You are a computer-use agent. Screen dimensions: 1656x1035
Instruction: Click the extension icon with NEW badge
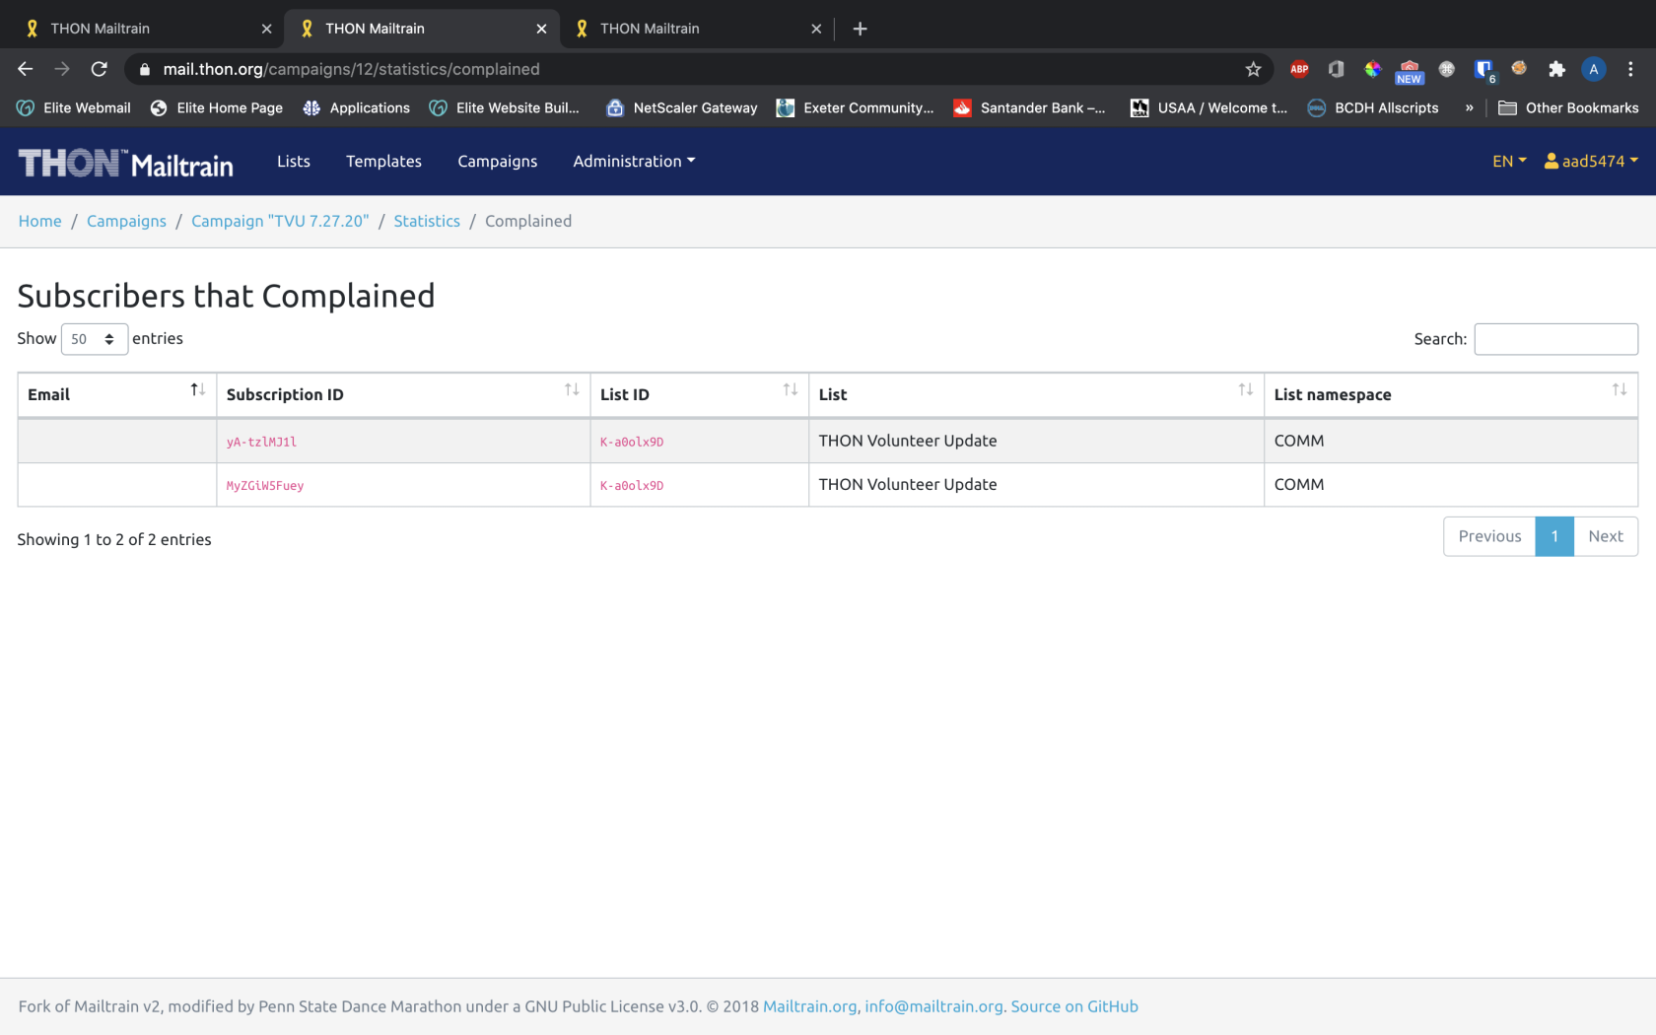click(1410, 71)
